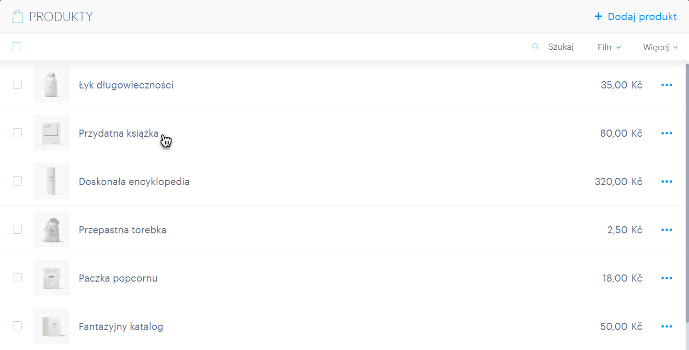Viewport: 689px width, 350px height.
Task: Expand the Filtr dropdown
Action: coord(609,47)
